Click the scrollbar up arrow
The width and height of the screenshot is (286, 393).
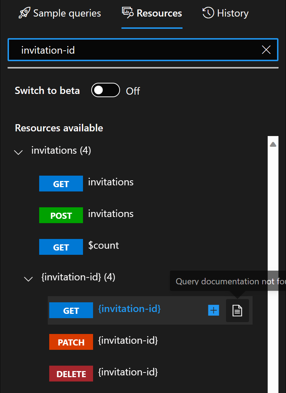point(273,144)
